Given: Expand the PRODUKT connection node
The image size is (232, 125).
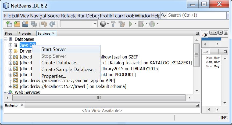Looking at the screenshot, I should pos(10,75).
